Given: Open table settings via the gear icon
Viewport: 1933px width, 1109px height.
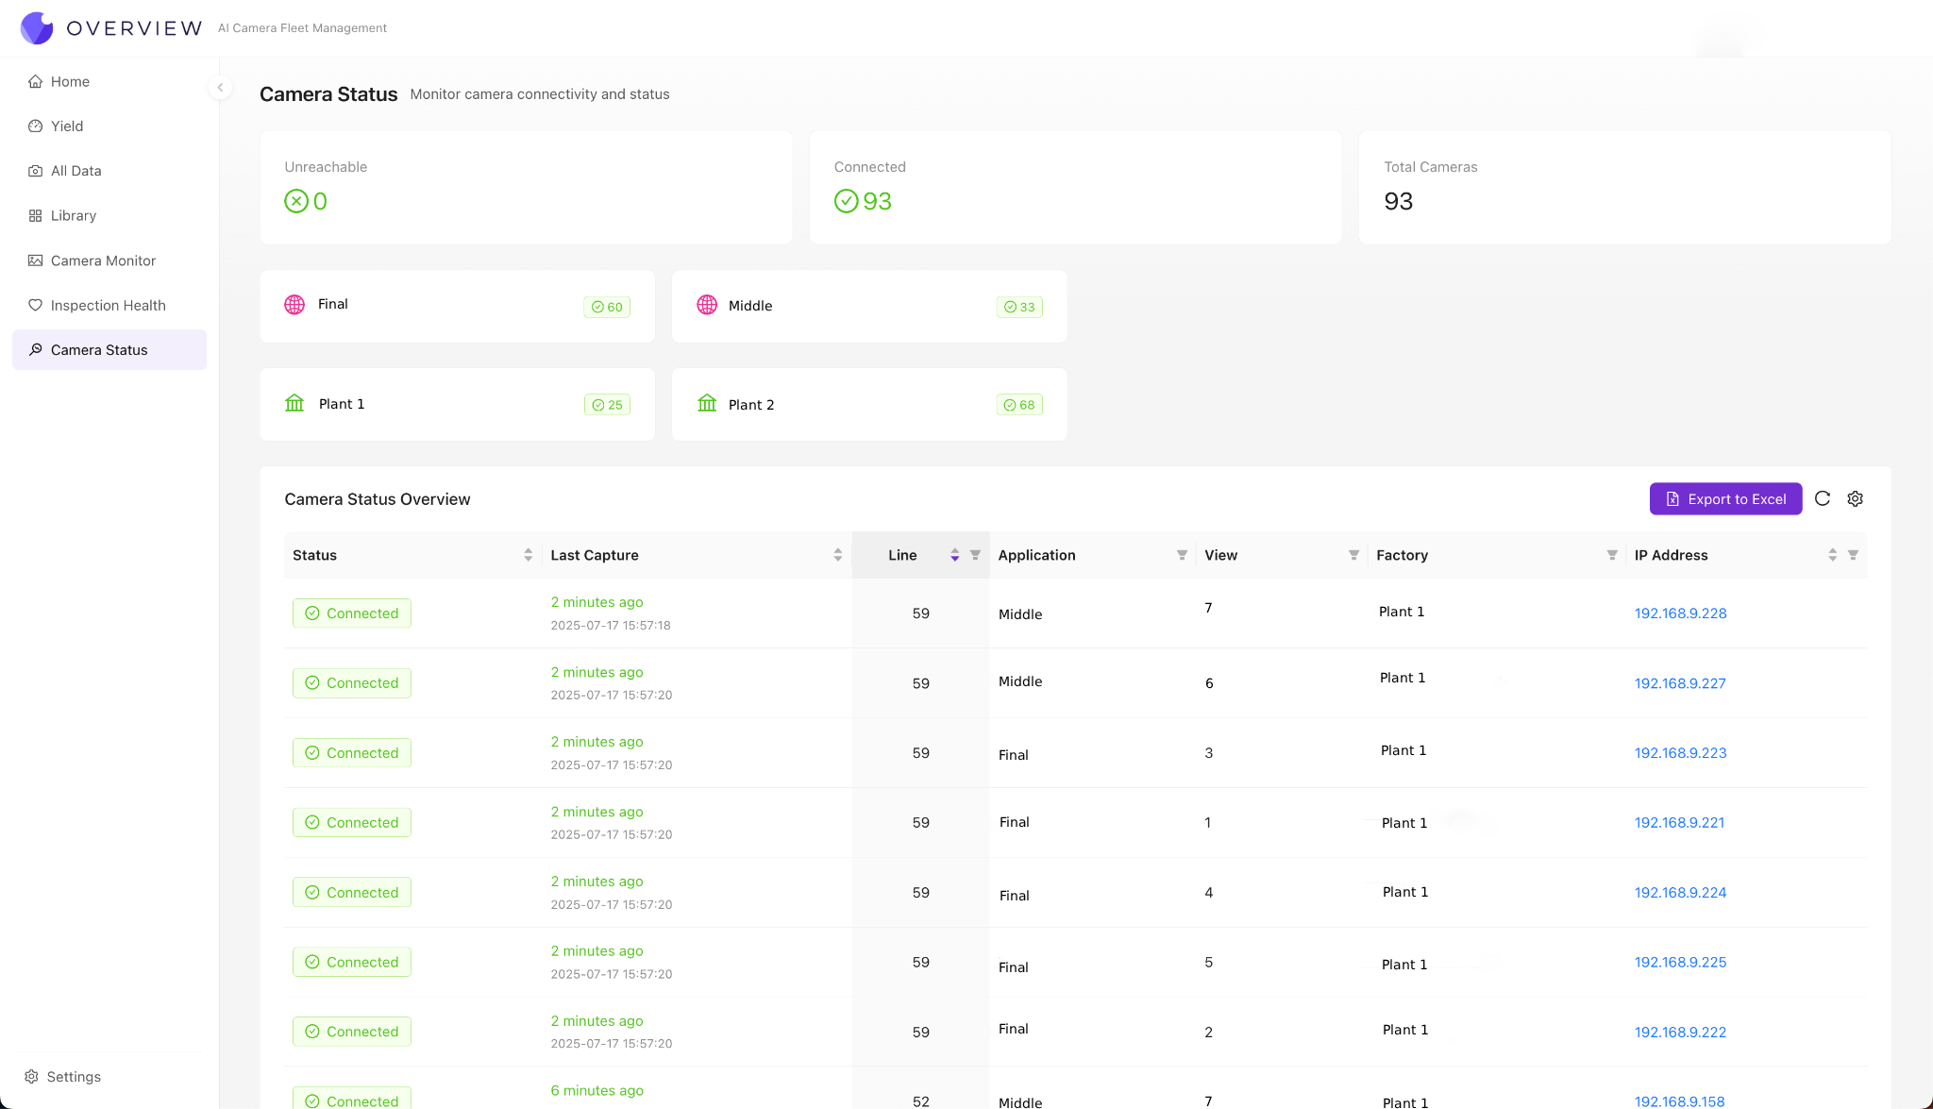Looking at the screenshot, I should coord(1855,498).
